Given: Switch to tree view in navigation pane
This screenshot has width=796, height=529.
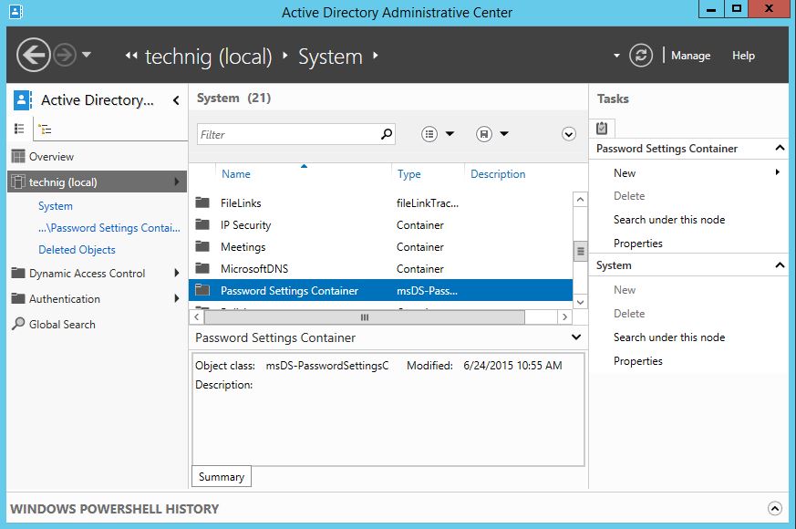Looking at the screenshot, I should click(45, 129).
